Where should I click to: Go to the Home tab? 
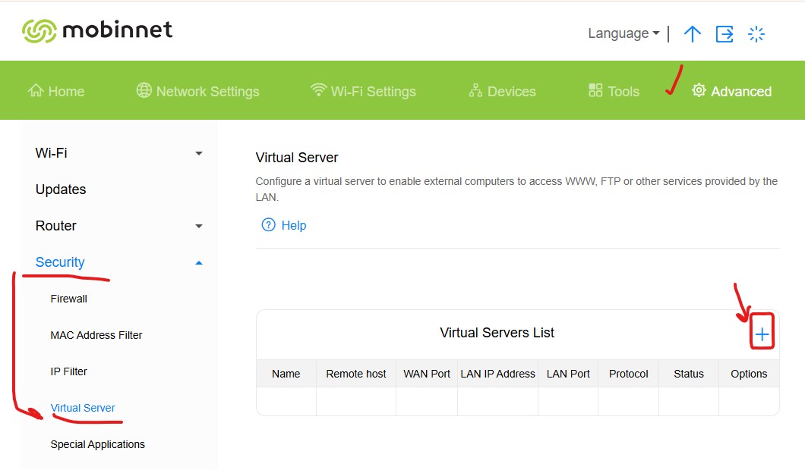point(56,91)
